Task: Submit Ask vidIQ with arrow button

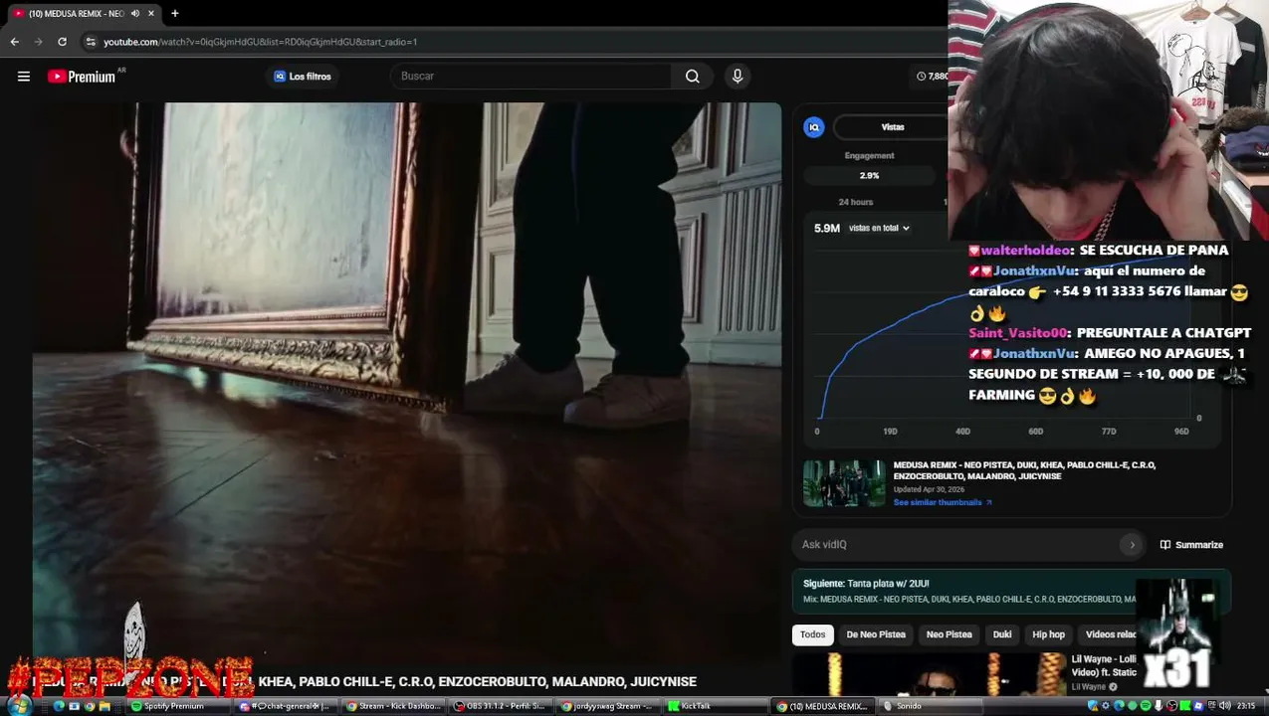Action: coord(1132,544)
